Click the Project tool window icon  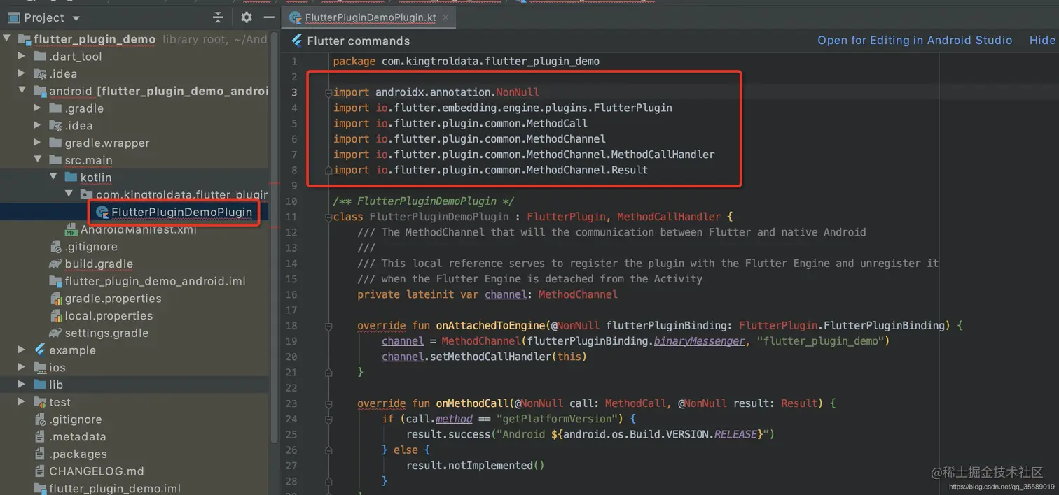pyautogui.click(x=14, y=17)
